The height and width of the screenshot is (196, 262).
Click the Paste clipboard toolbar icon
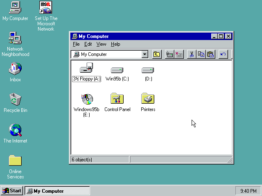pyautogui.click(x=210, y=54)
